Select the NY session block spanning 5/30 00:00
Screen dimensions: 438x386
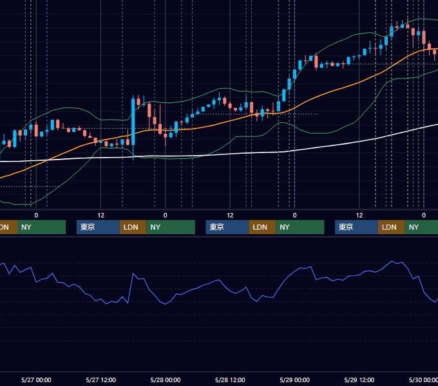coord(421,227)
